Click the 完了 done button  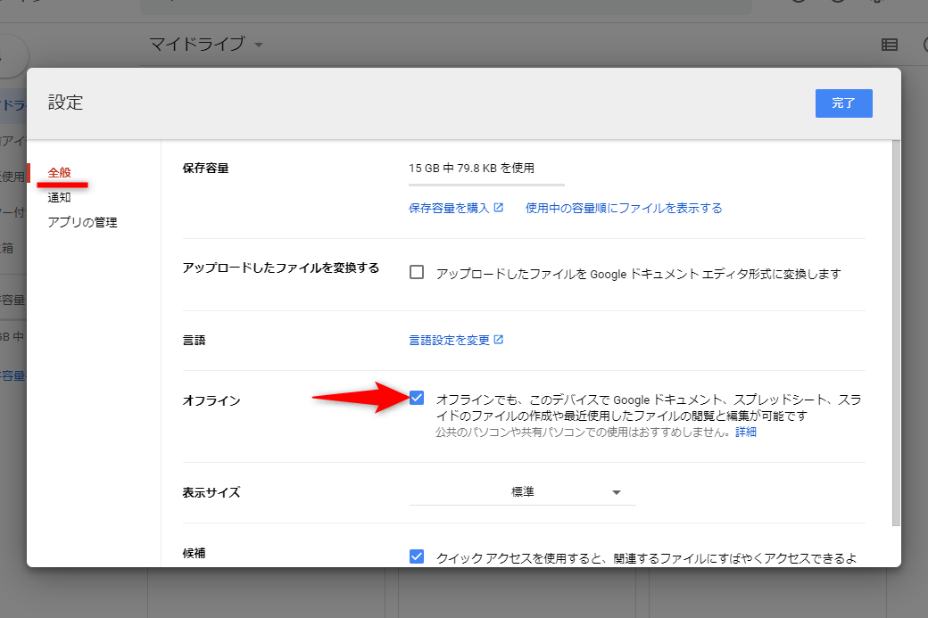click(x=842, y=103)
